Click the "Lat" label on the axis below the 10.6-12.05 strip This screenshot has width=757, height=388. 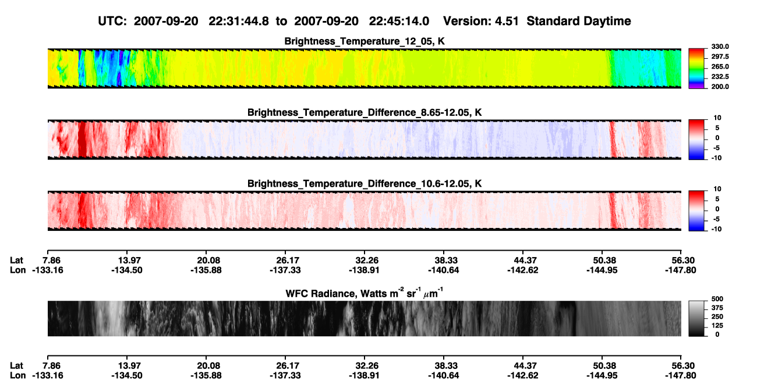17,259
